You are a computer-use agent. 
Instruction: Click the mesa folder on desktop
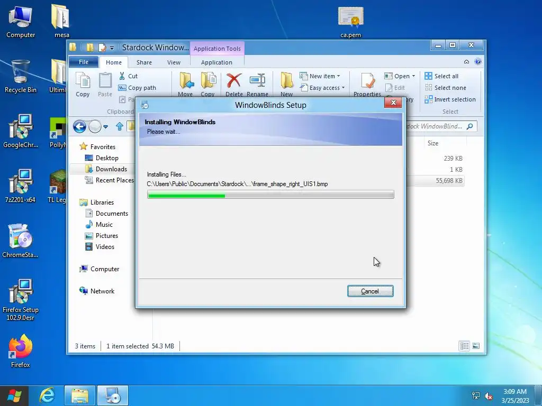point(61,21)
